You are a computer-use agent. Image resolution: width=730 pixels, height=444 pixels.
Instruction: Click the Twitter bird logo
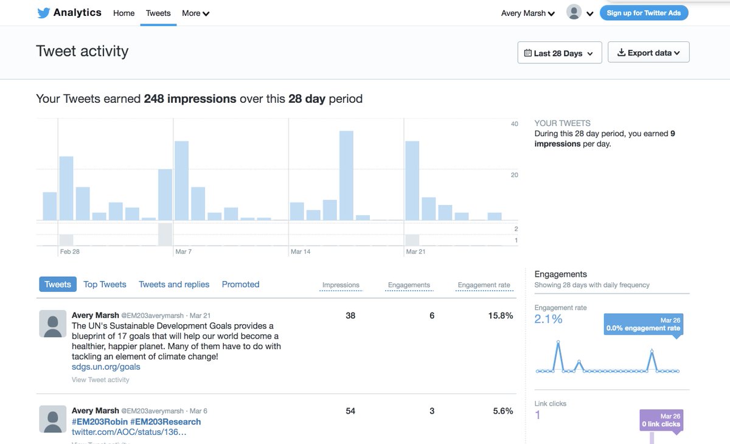point(43,13)
